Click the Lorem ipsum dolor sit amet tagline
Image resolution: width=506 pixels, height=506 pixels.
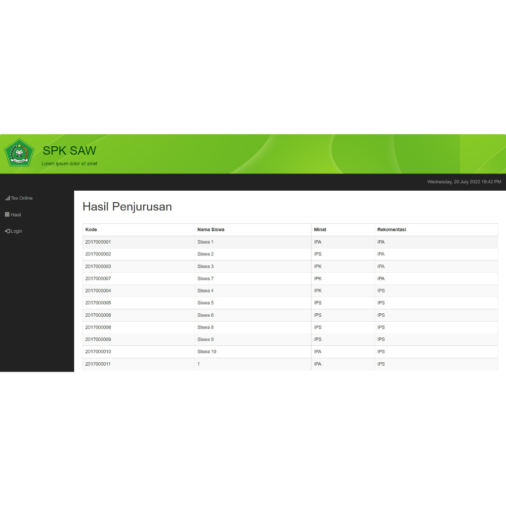coord(69,164)
